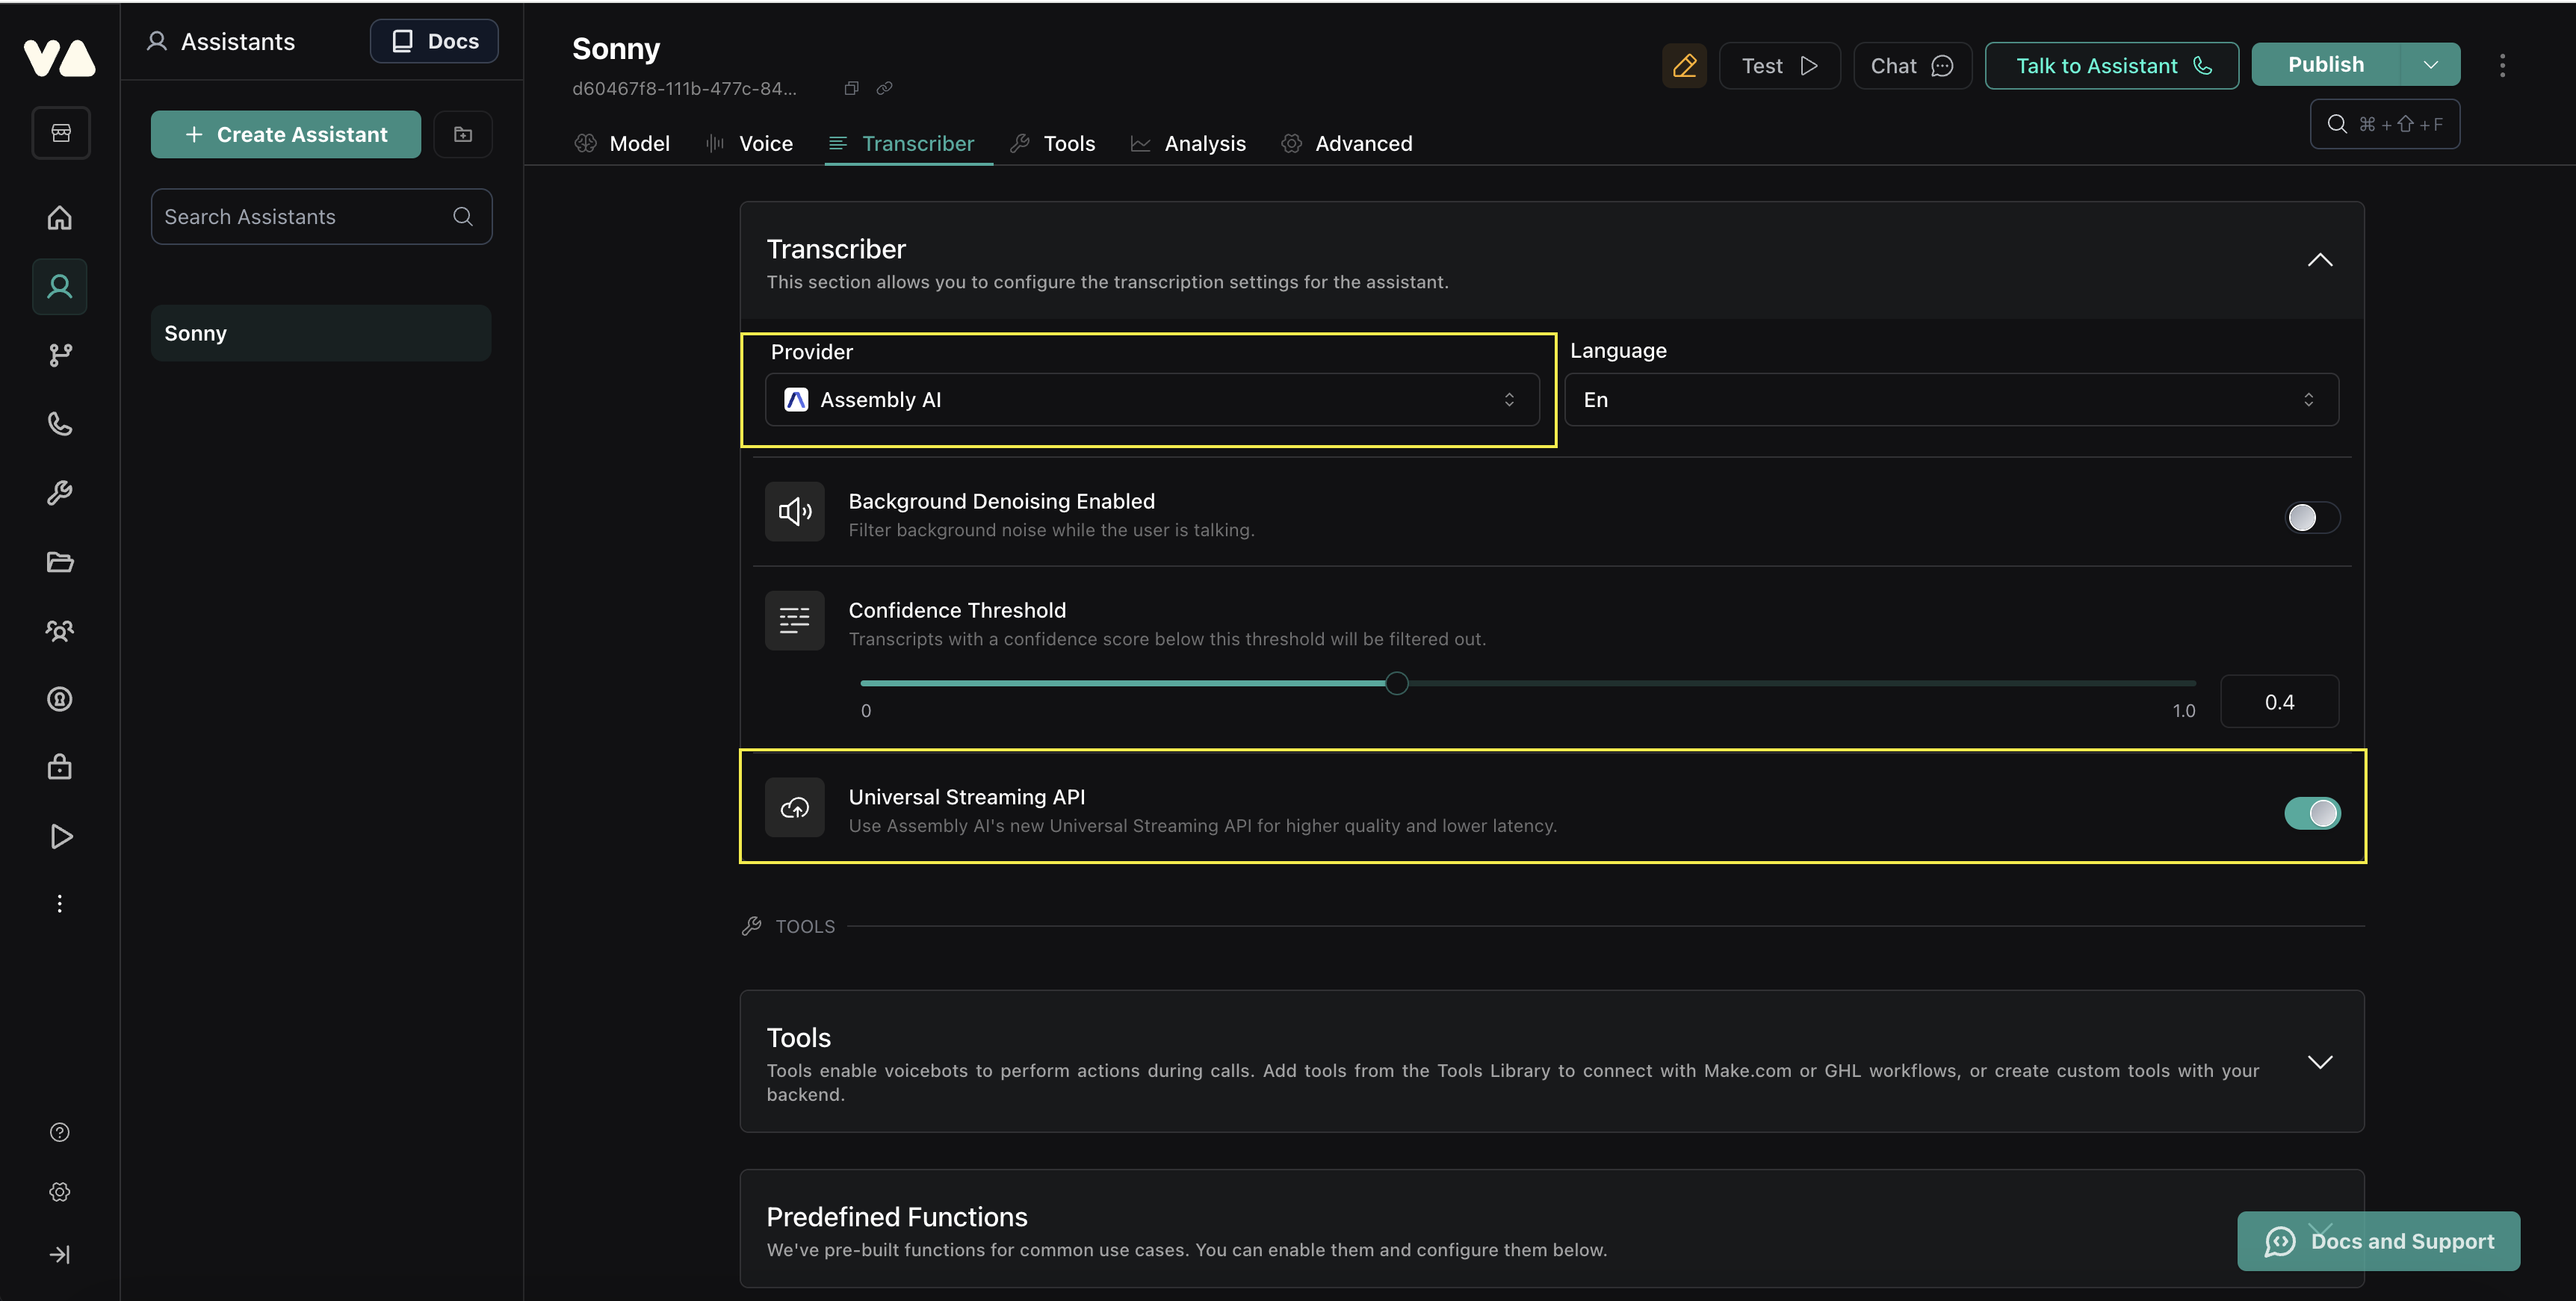2576x1301 pixels.
Task: Click the three-dot menu next to Publish
Action: click(x=2502, y=66)
